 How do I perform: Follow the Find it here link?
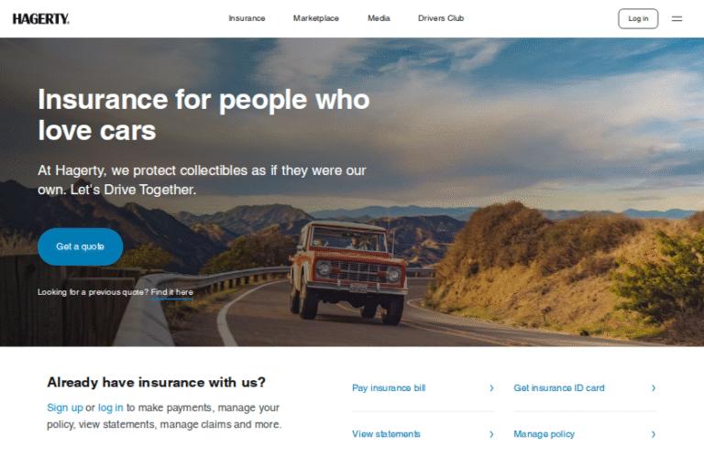(171, 292)
